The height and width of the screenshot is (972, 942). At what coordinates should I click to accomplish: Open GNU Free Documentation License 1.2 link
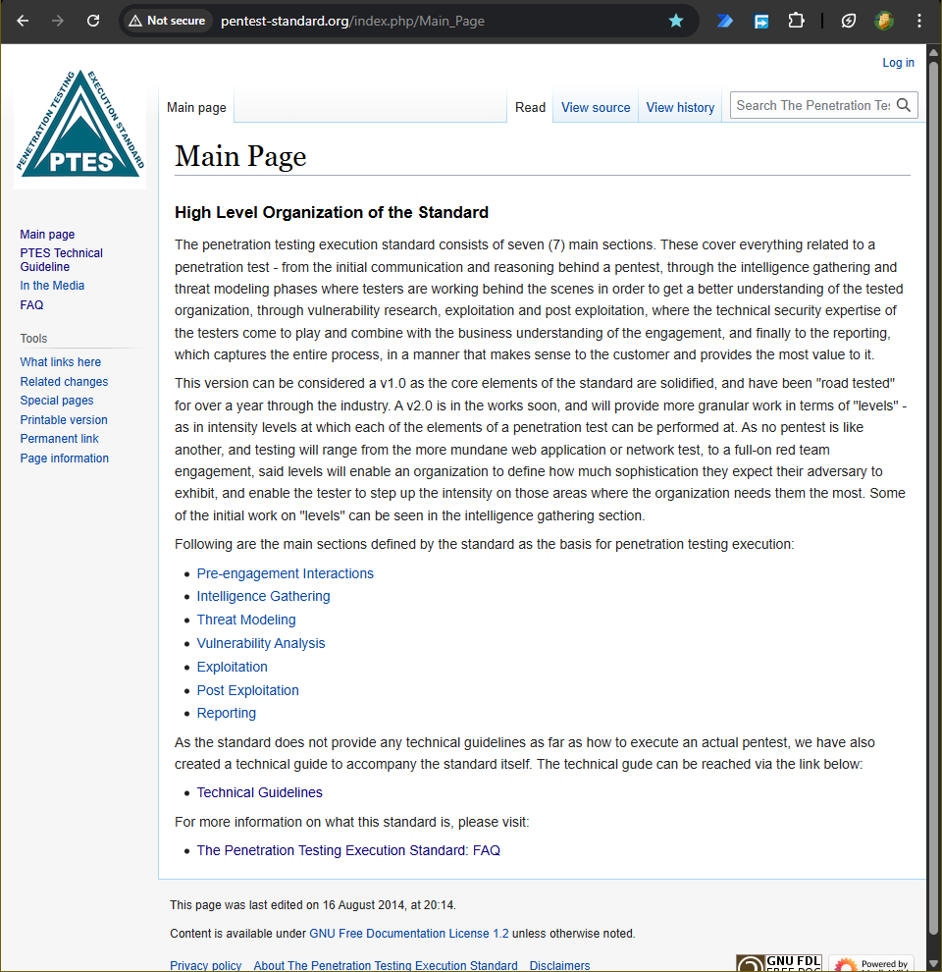pyautogui.click(x=408, y=933)
